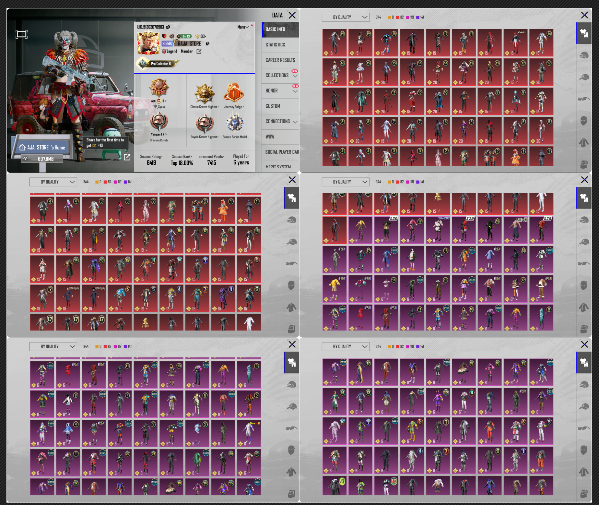Select the outfit tagged S29

(464, 230)
